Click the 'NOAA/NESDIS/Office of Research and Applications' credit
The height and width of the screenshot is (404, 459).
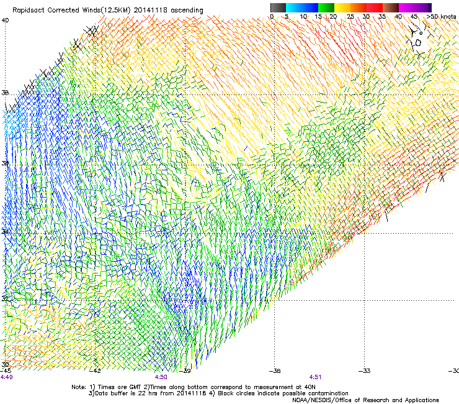(365, 400)
